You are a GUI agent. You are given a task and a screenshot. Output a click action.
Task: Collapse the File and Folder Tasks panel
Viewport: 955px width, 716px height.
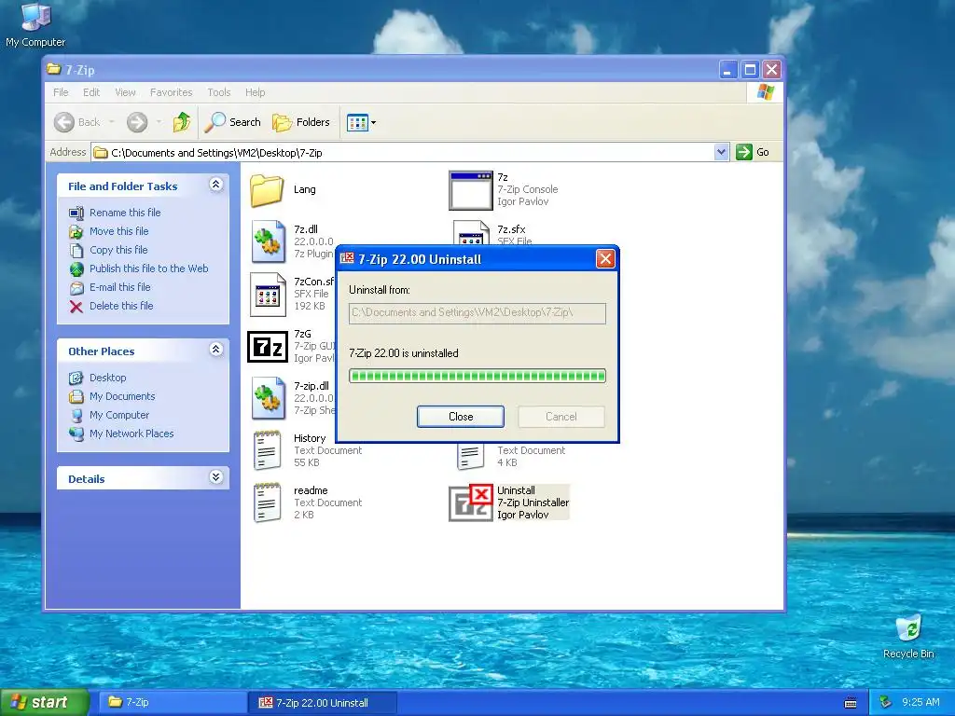pyautogui.click(x=215, y=185)
